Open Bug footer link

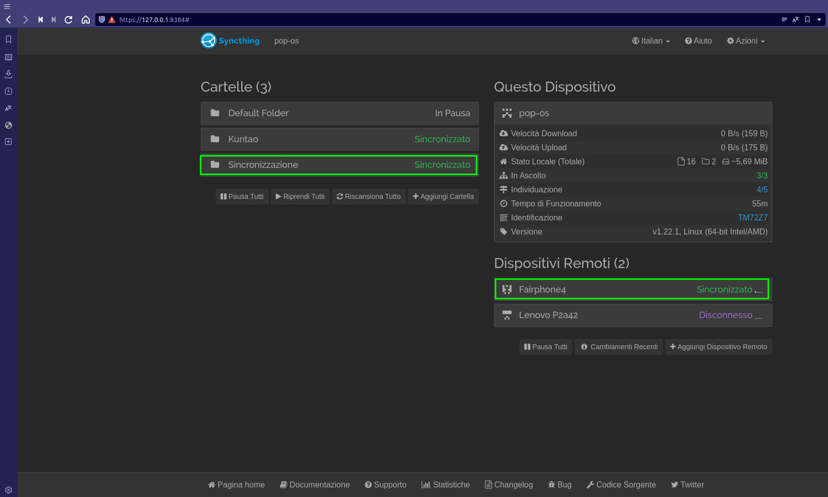click(x=560, y=484)
